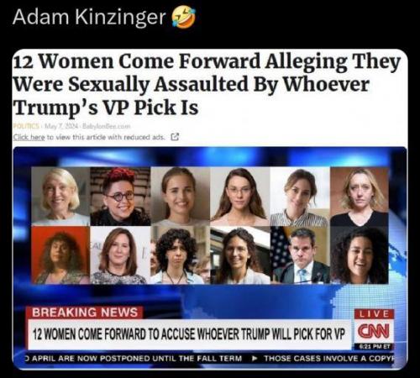Click the BREAKING NEWS red label
The width and height of the screenshot is (420, 378).
(x=84, y=312)
